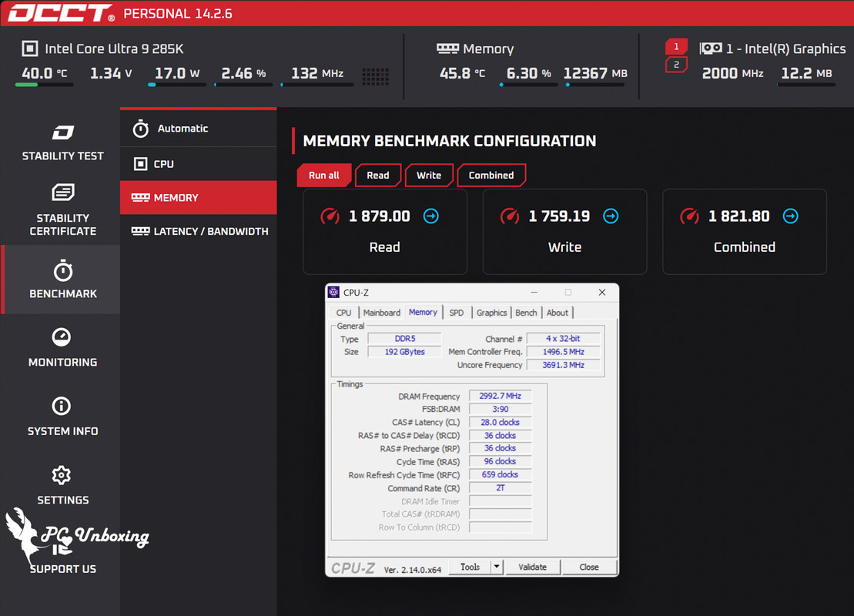This screenshot has height=616, width=854.
Task: Switch to About tab in CPU-Z
Action: pos(558,313)
